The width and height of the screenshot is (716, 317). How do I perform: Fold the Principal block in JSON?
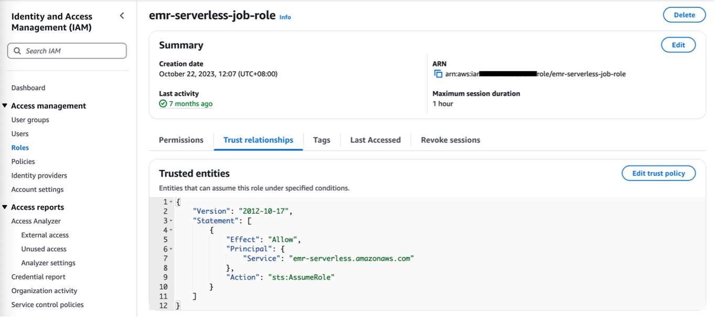click(x=171, y=249)
